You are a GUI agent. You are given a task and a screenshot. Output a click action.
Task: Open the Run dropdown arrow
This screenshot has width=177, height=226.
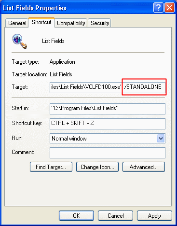click(x=161, y=139)
